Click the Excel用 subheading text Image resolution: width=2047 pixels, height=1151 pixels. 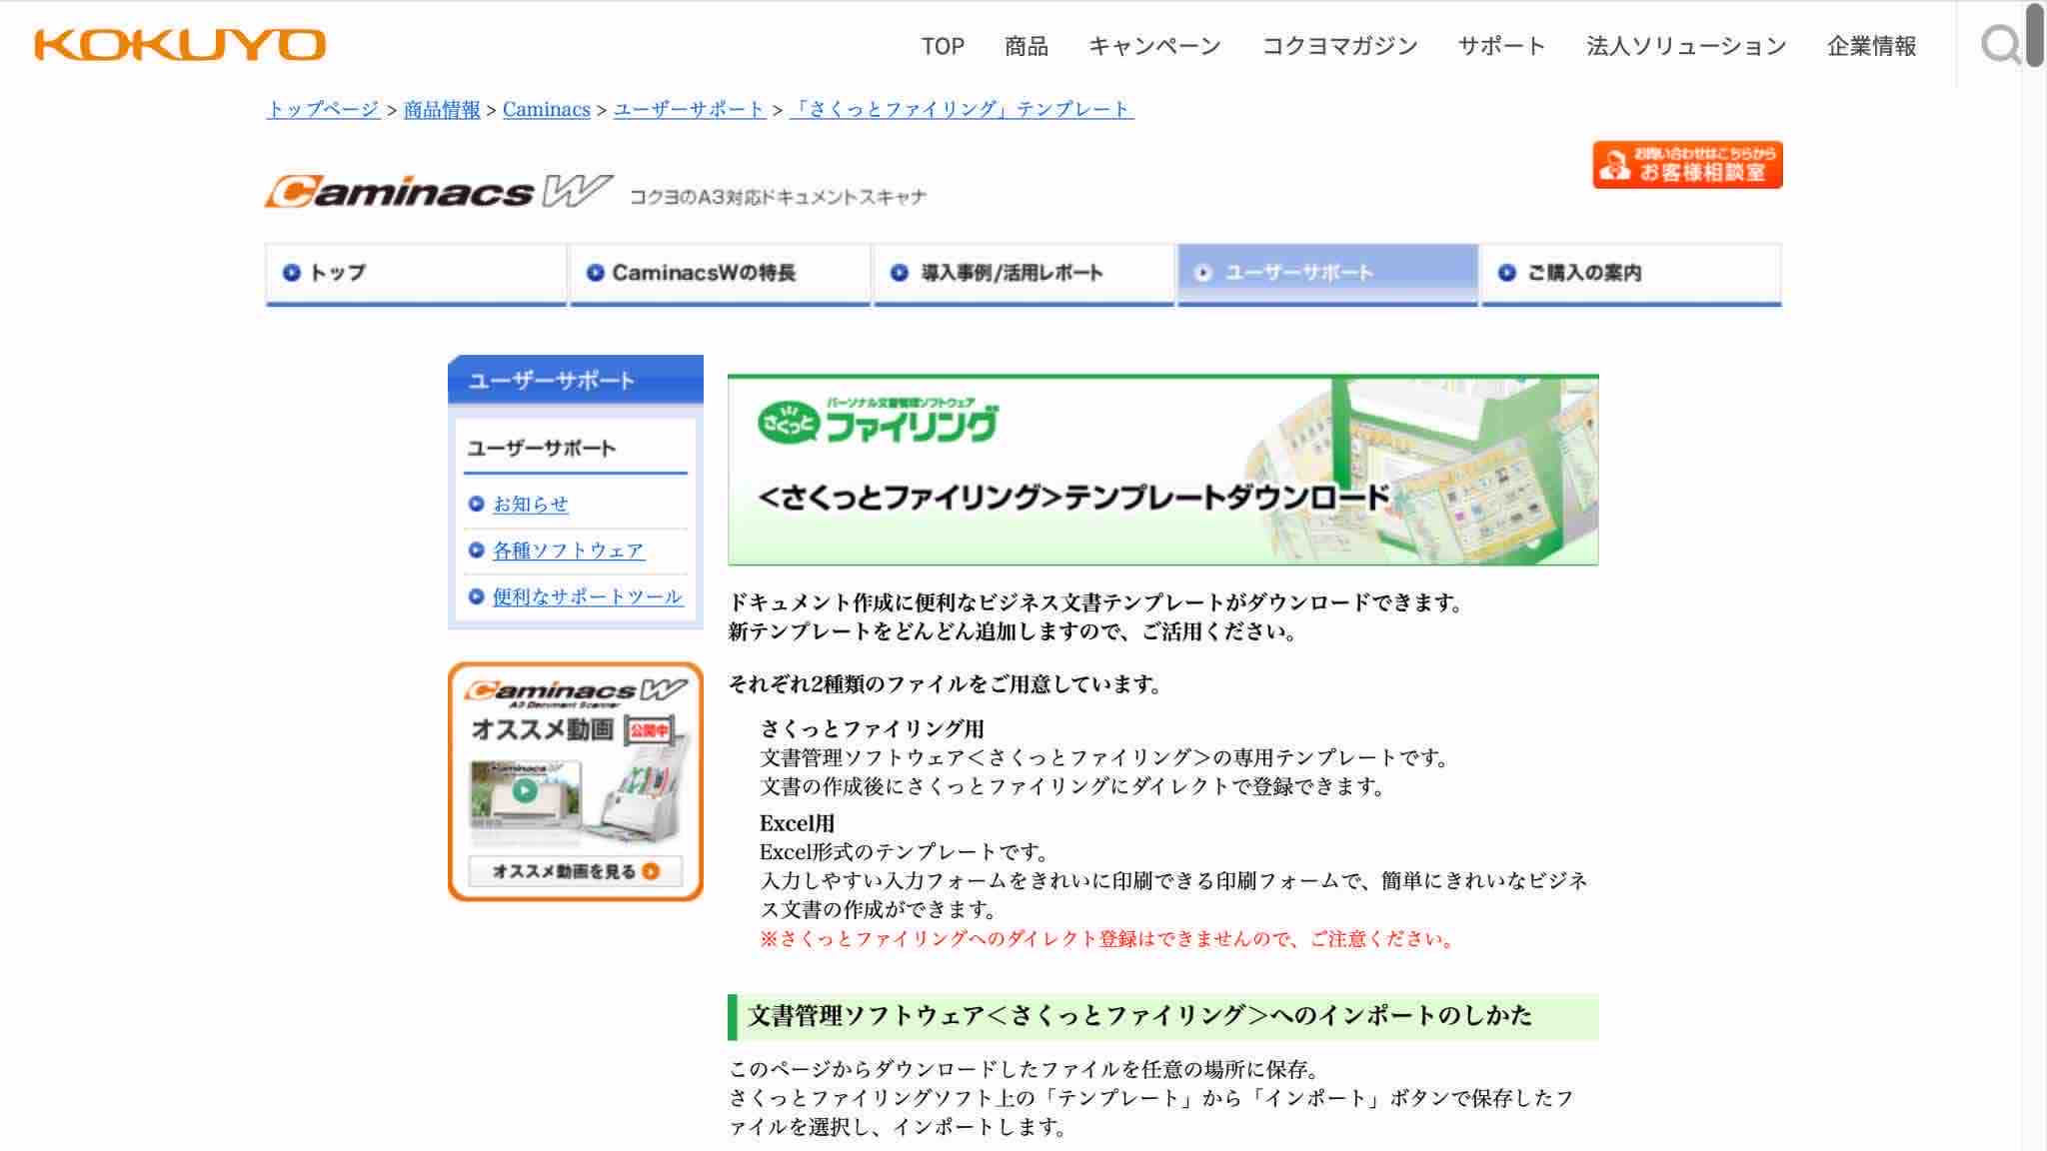[797, 823]
